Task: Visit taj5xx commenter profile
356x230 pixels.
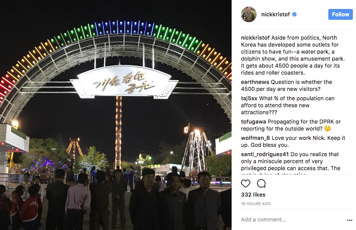Action: 249,98
